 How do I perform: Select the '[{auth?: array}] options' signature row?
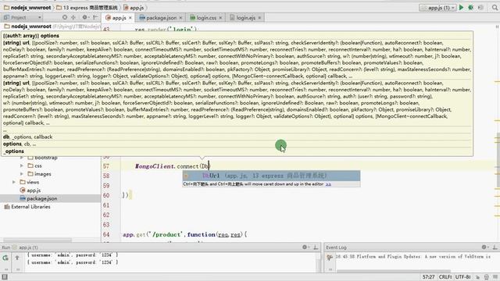(237, 36)
